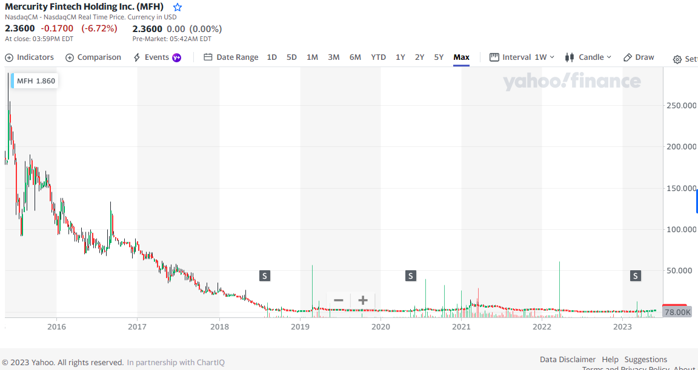
Task: Open the Date Range picker
Action: point(231,57)
